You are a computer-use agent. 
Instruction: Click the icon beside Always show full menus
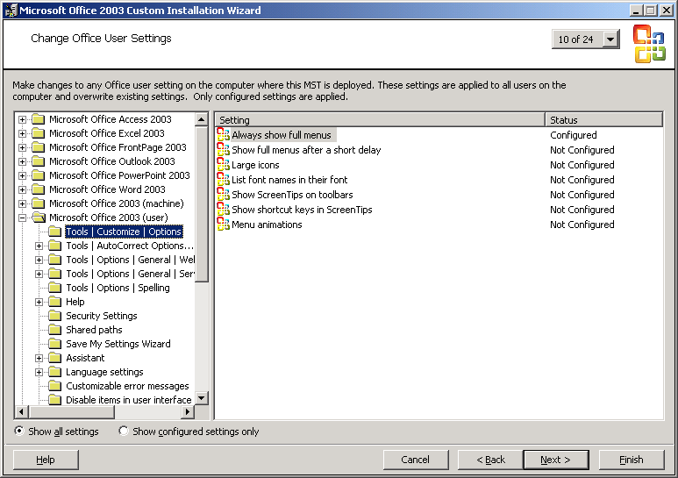223,135
